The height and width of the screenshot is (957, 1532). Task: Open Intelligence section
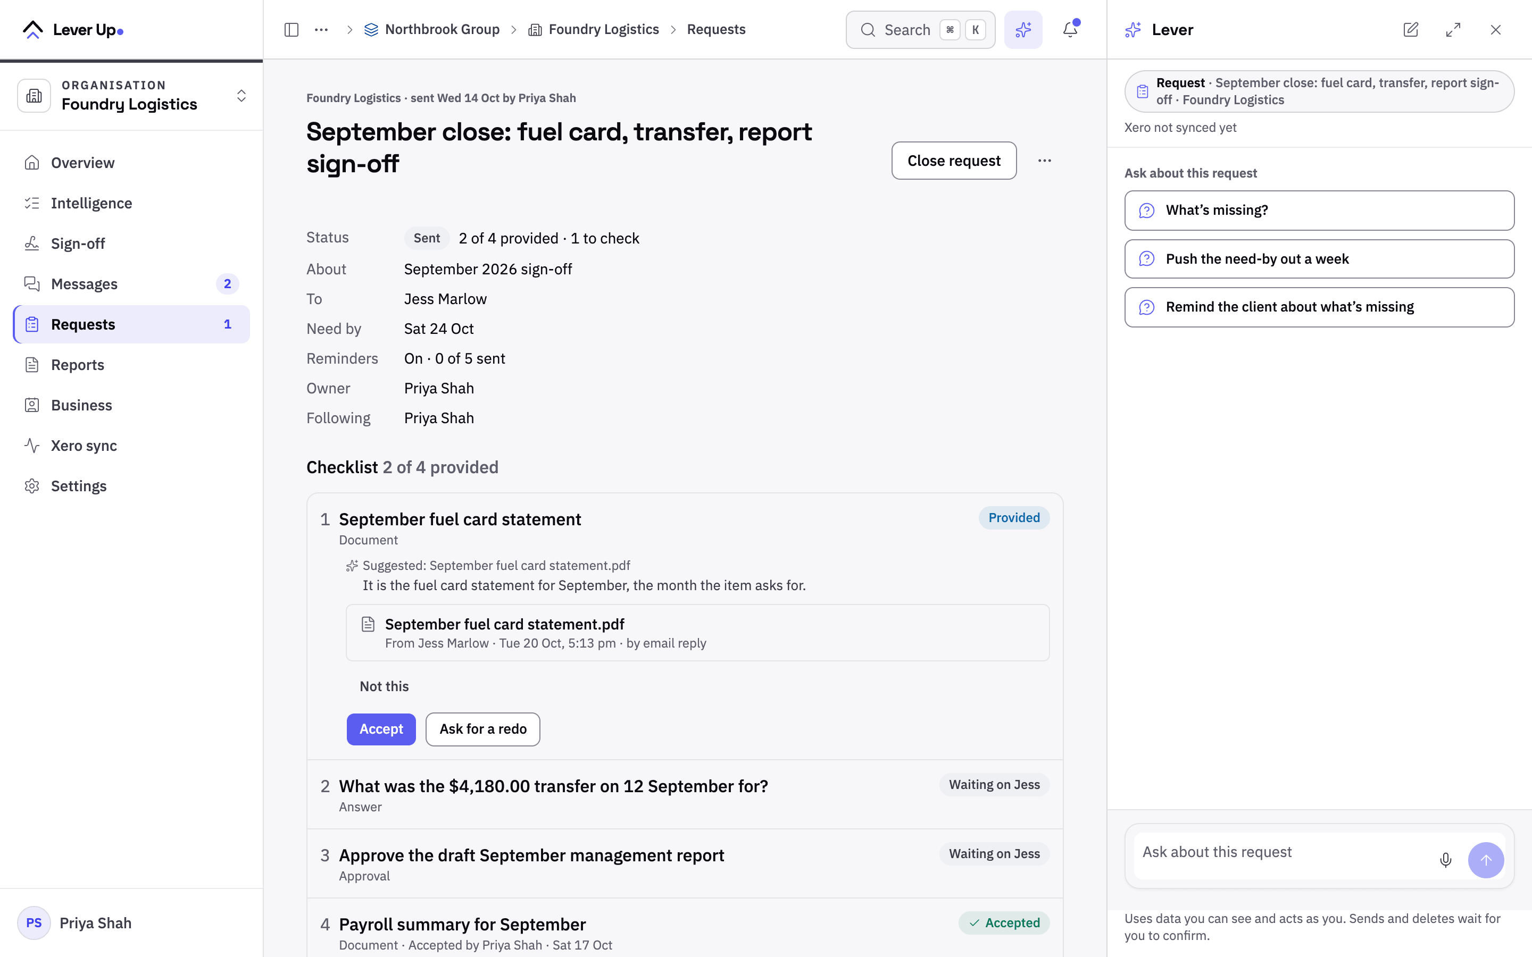tap(132, 203)
